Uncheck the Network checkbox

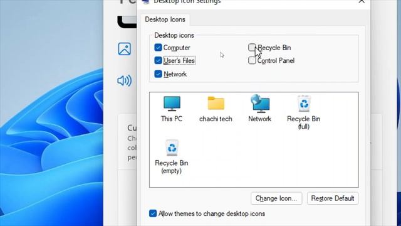pos(158,74)
